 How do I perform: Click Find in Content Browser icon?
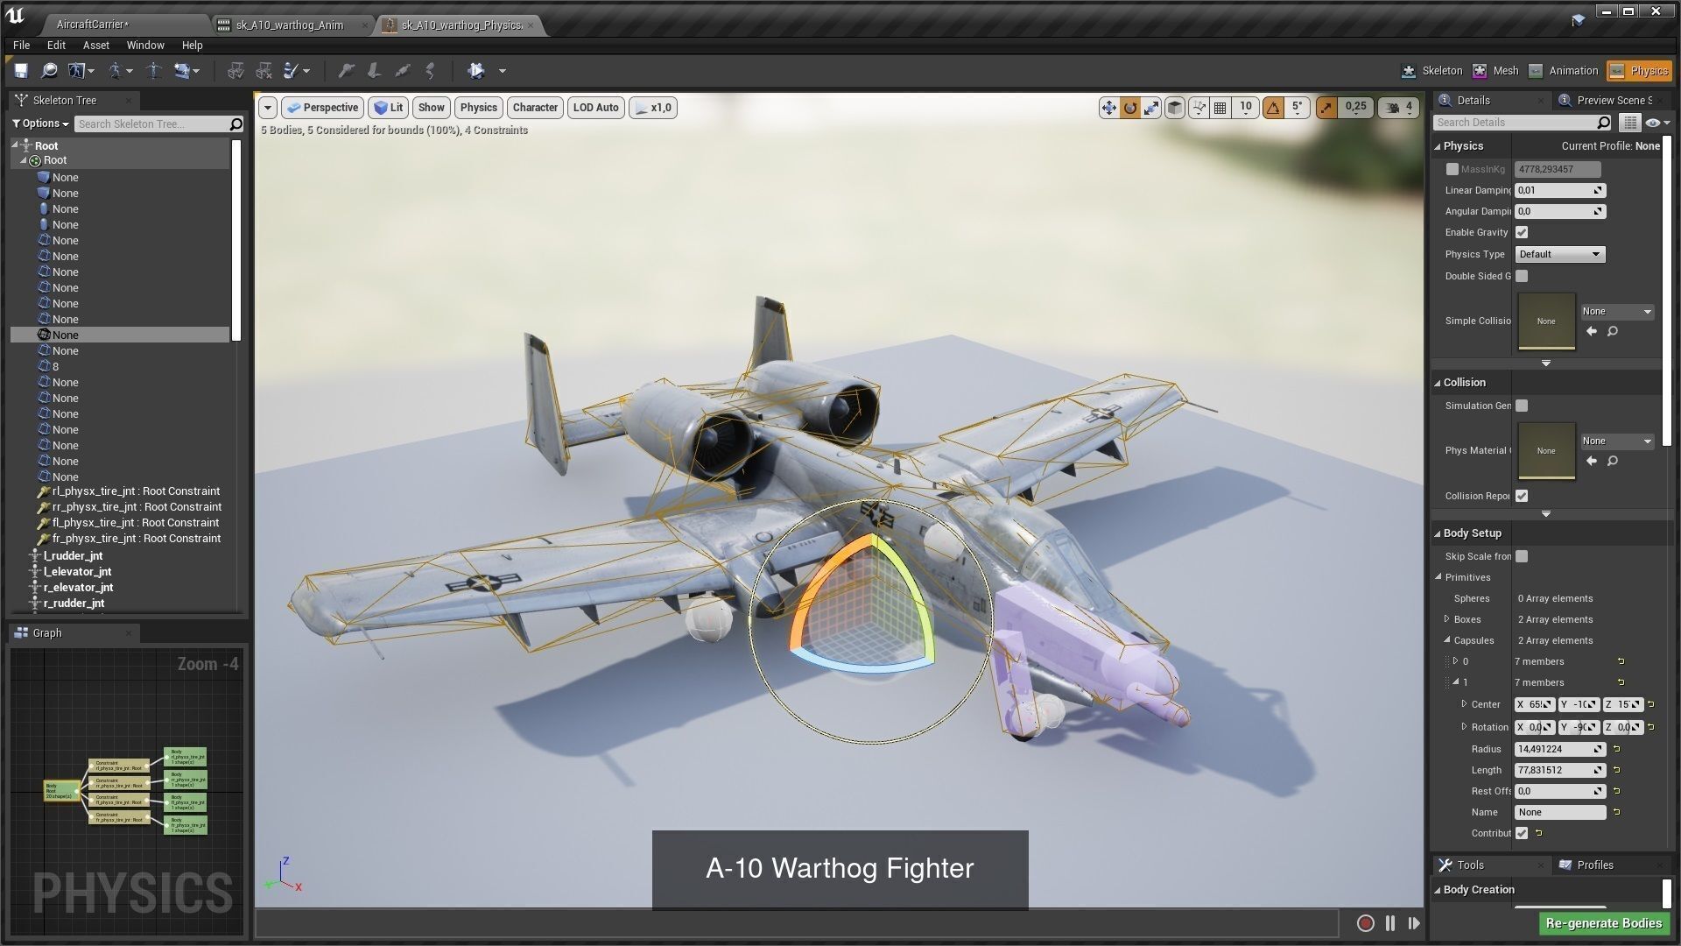point(49,71)
